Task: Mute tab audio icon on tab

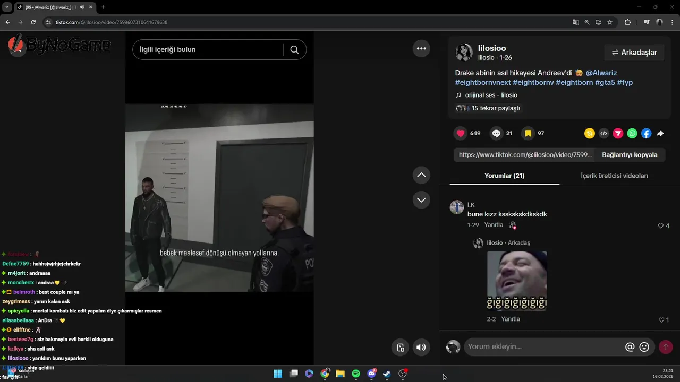Action: (x=82, y=7)
